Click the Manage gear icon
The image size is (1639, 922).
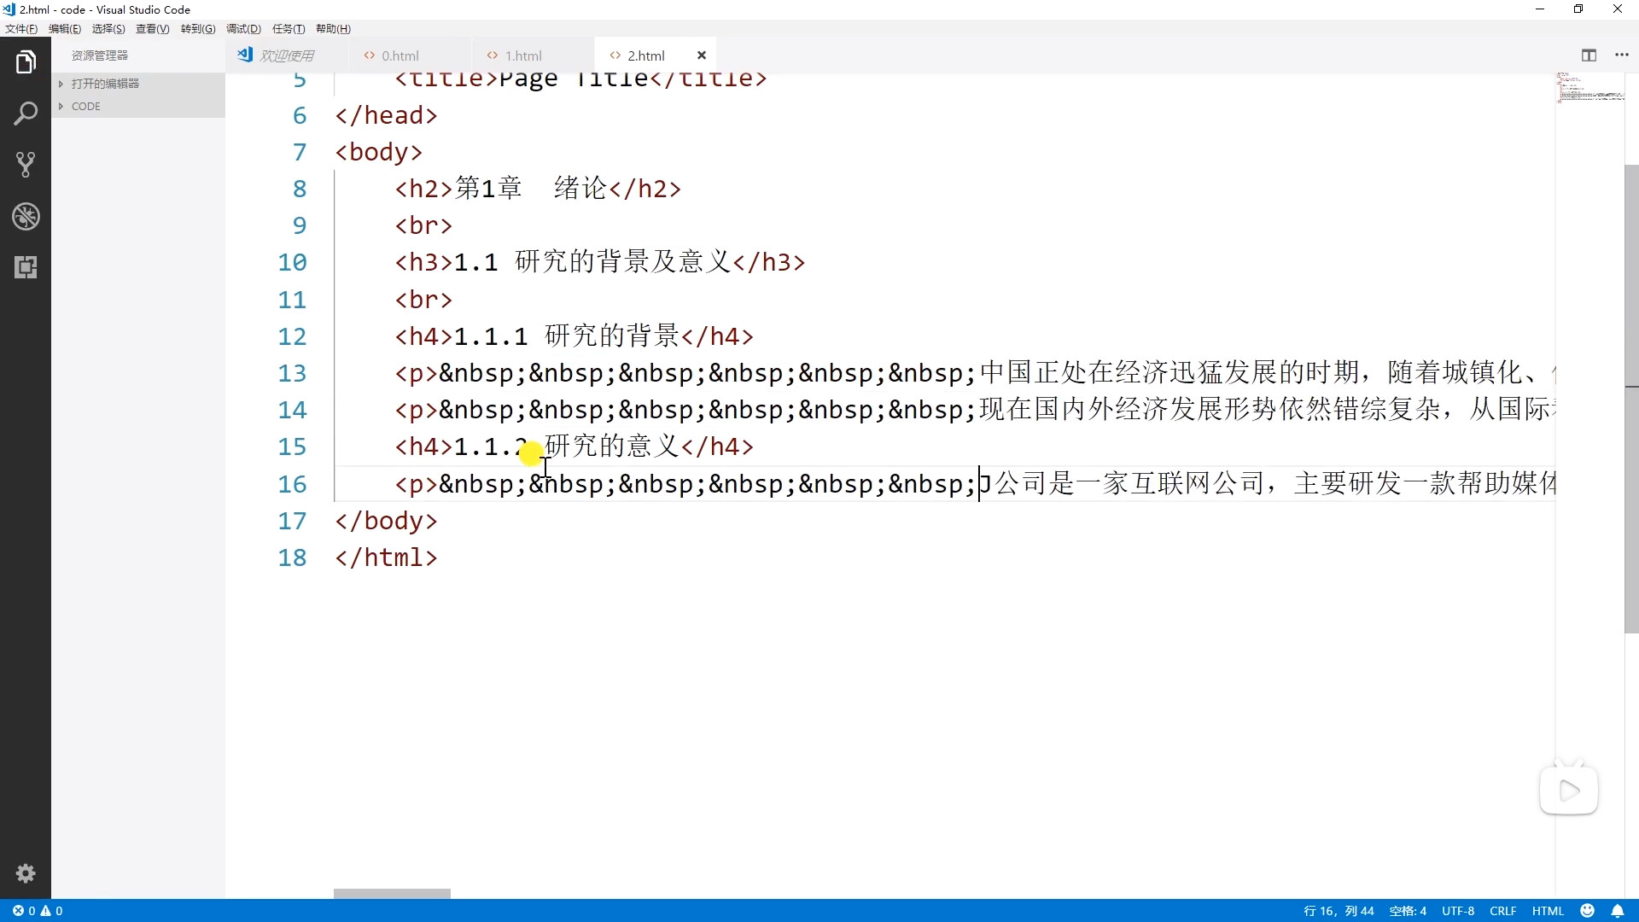(26, 873)
